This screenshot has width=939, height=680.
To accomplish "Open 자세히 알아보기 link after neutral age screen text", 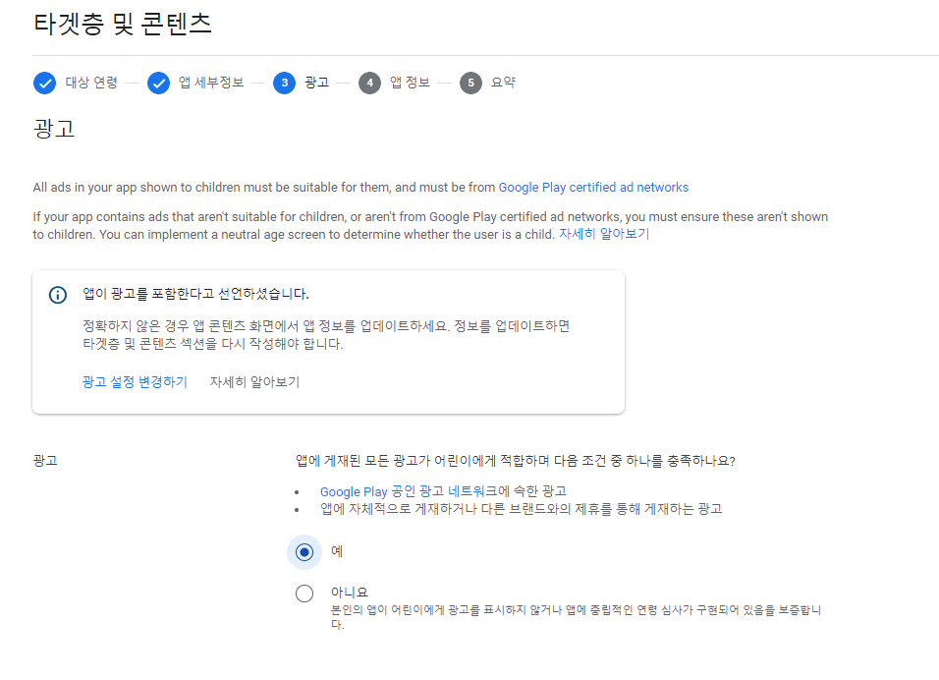I will pyautogui.click(x=604, y=234).
